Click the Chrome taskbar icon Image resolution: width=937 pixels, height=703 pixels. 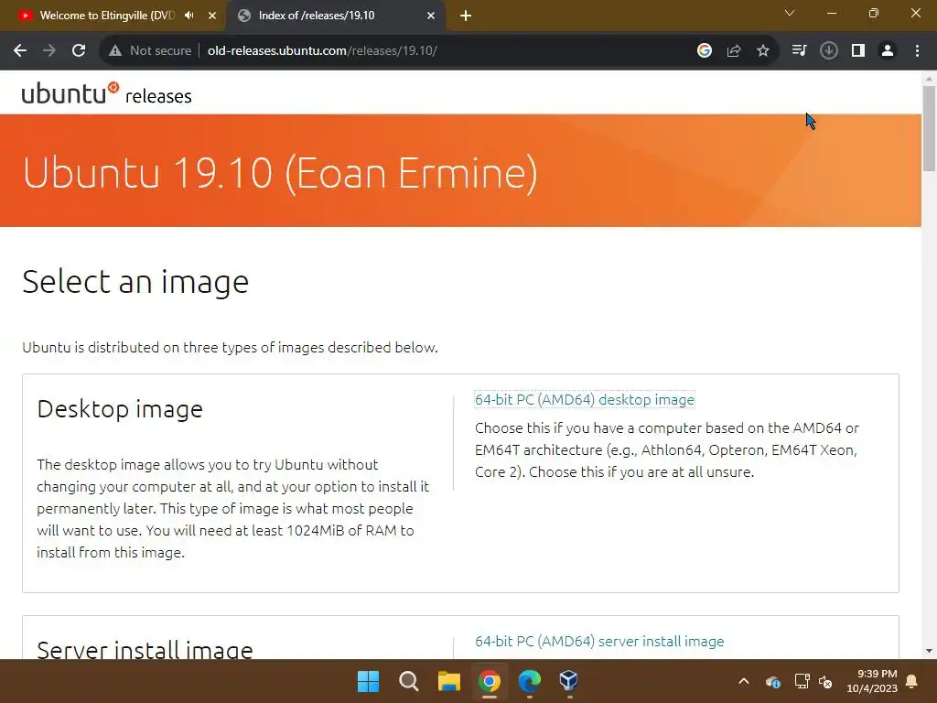(x=489, y=681)
